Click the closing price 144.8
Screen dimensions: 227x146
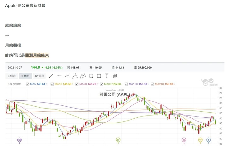click(35, 67)
